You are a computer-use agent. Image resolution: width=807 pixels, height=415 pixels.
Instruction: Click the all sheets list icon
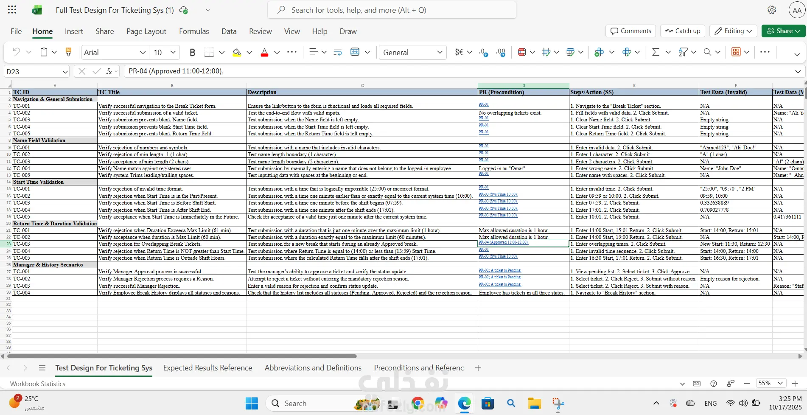(x=42, y=368)
